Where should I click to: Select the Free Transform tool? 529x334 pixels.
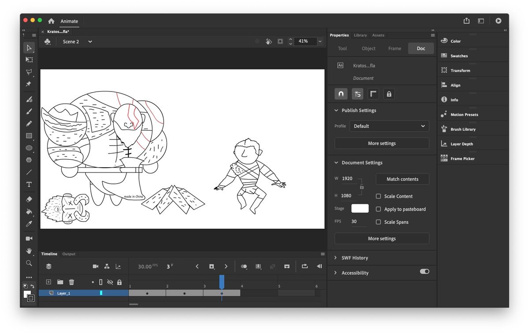coord(29,59)
